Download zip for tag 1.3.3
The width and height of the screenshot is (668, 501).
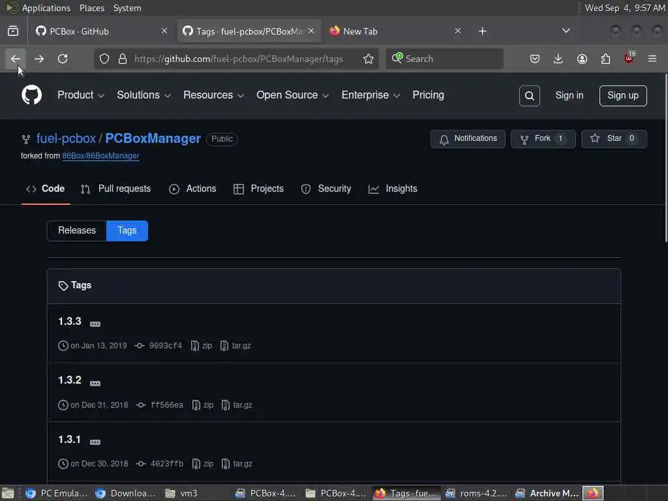click(x=202, y=346)
